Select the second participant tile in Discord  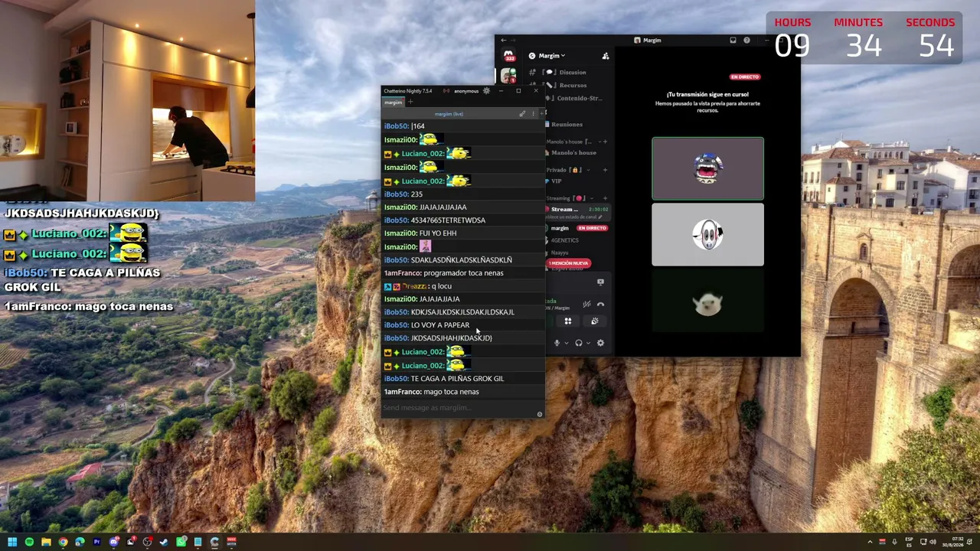pos(707,235)
